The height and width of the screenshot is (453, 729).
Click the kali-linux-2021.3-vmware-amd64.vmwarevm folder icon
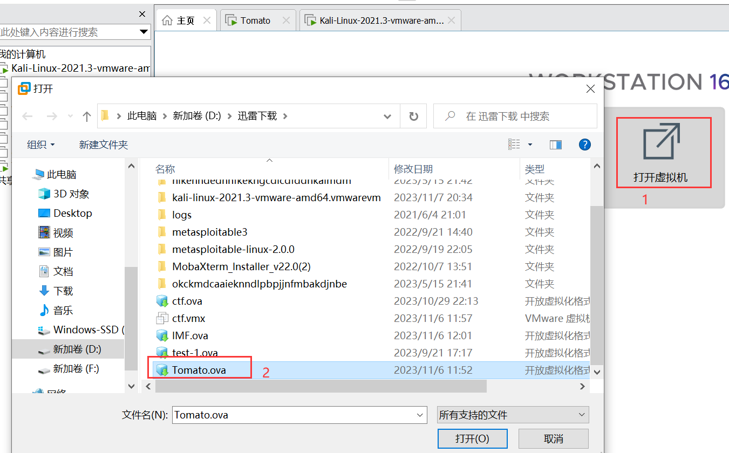162,197
